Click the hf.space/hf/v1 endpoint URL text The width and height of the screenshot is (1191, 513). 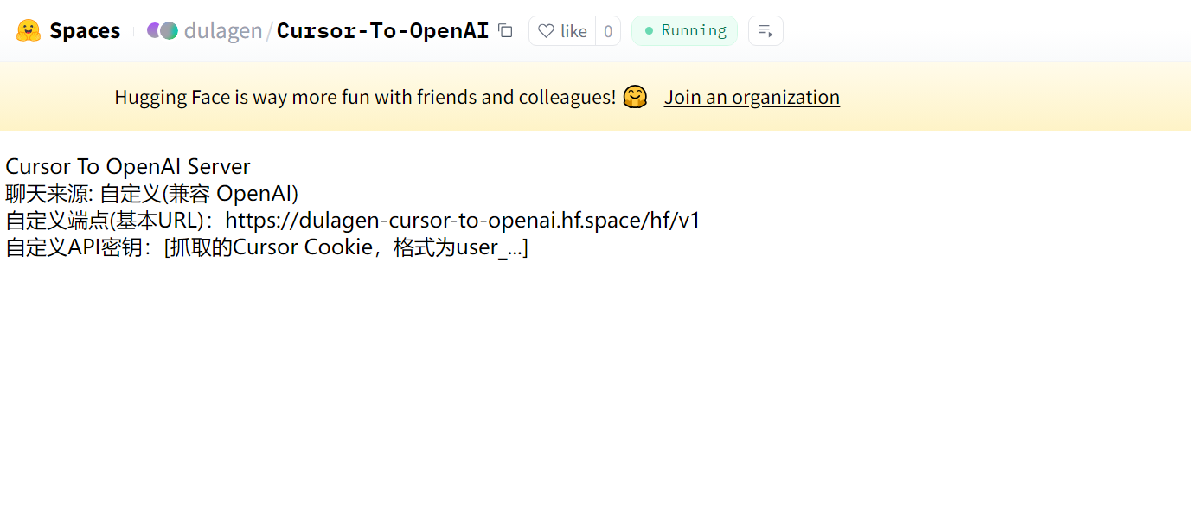[463, 221]
